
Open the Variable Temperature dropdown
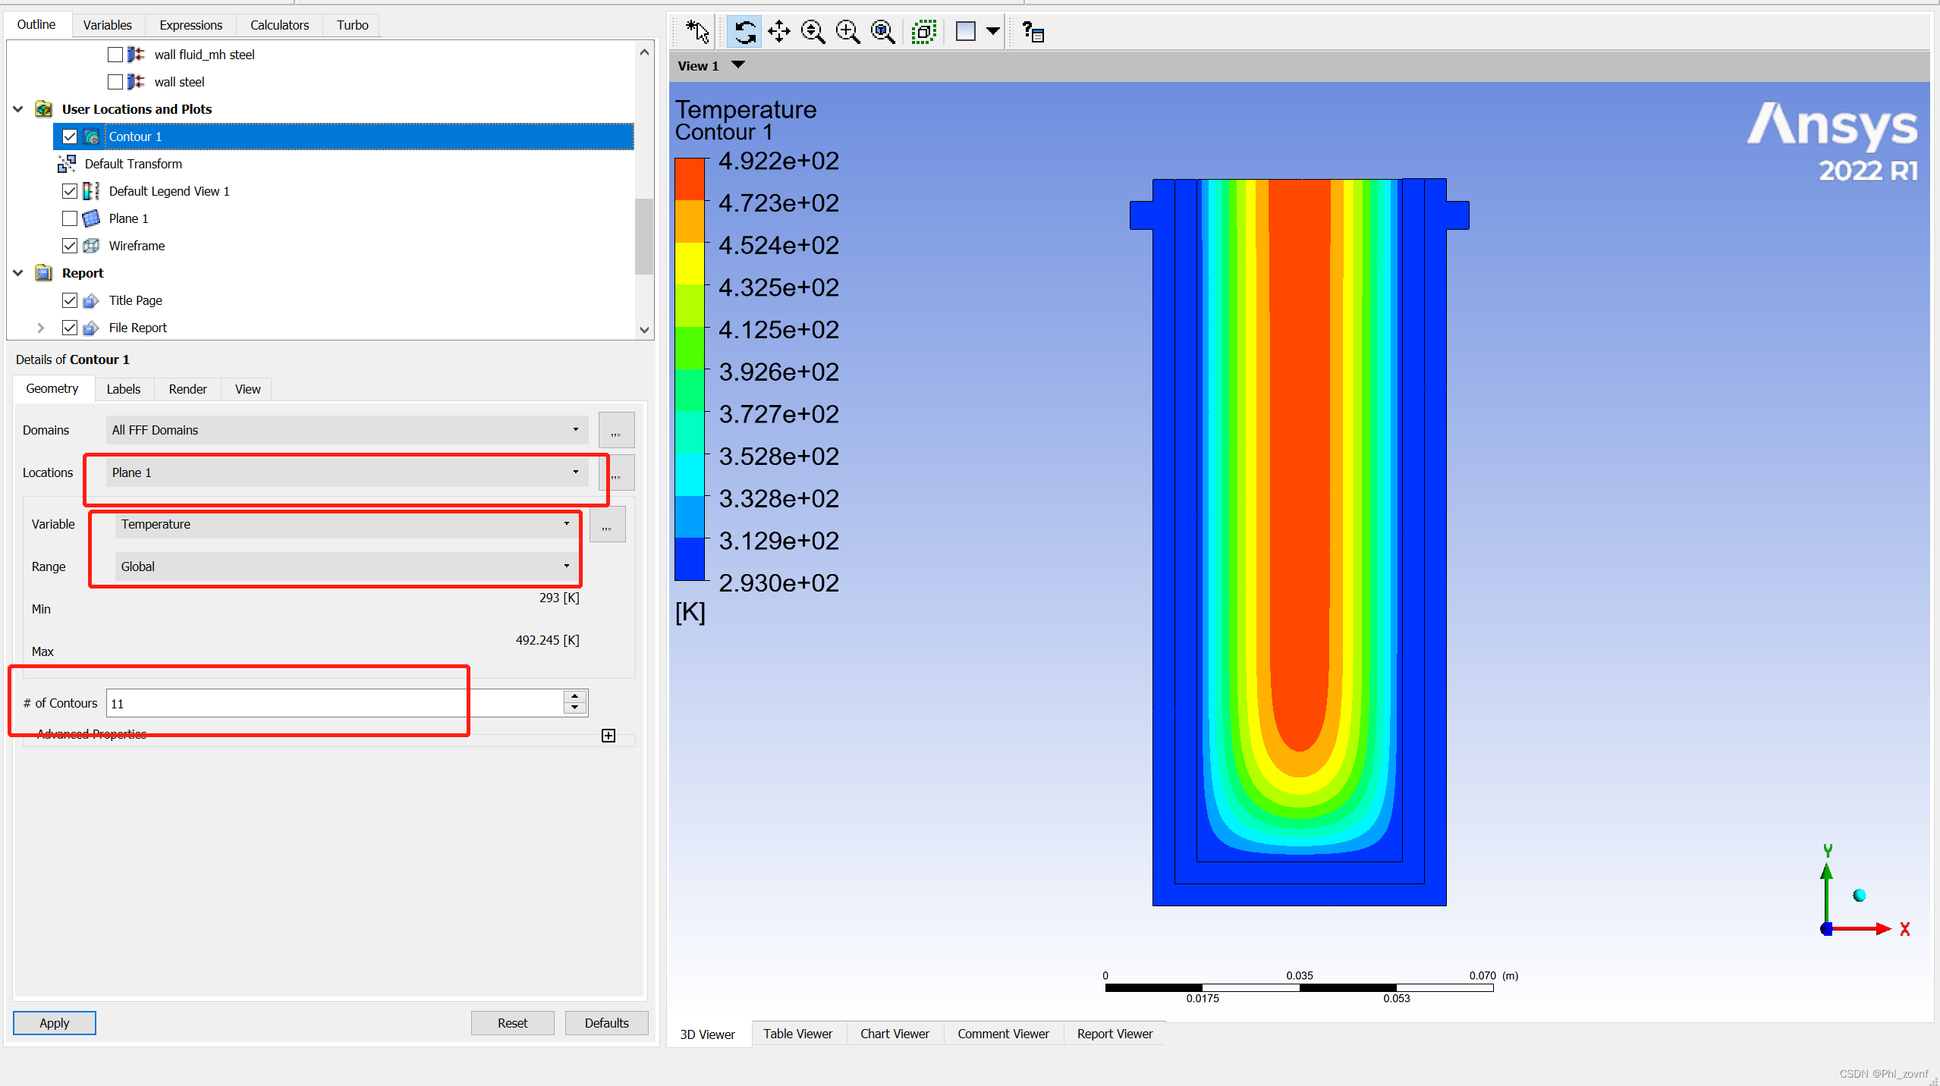coord(345,524)
